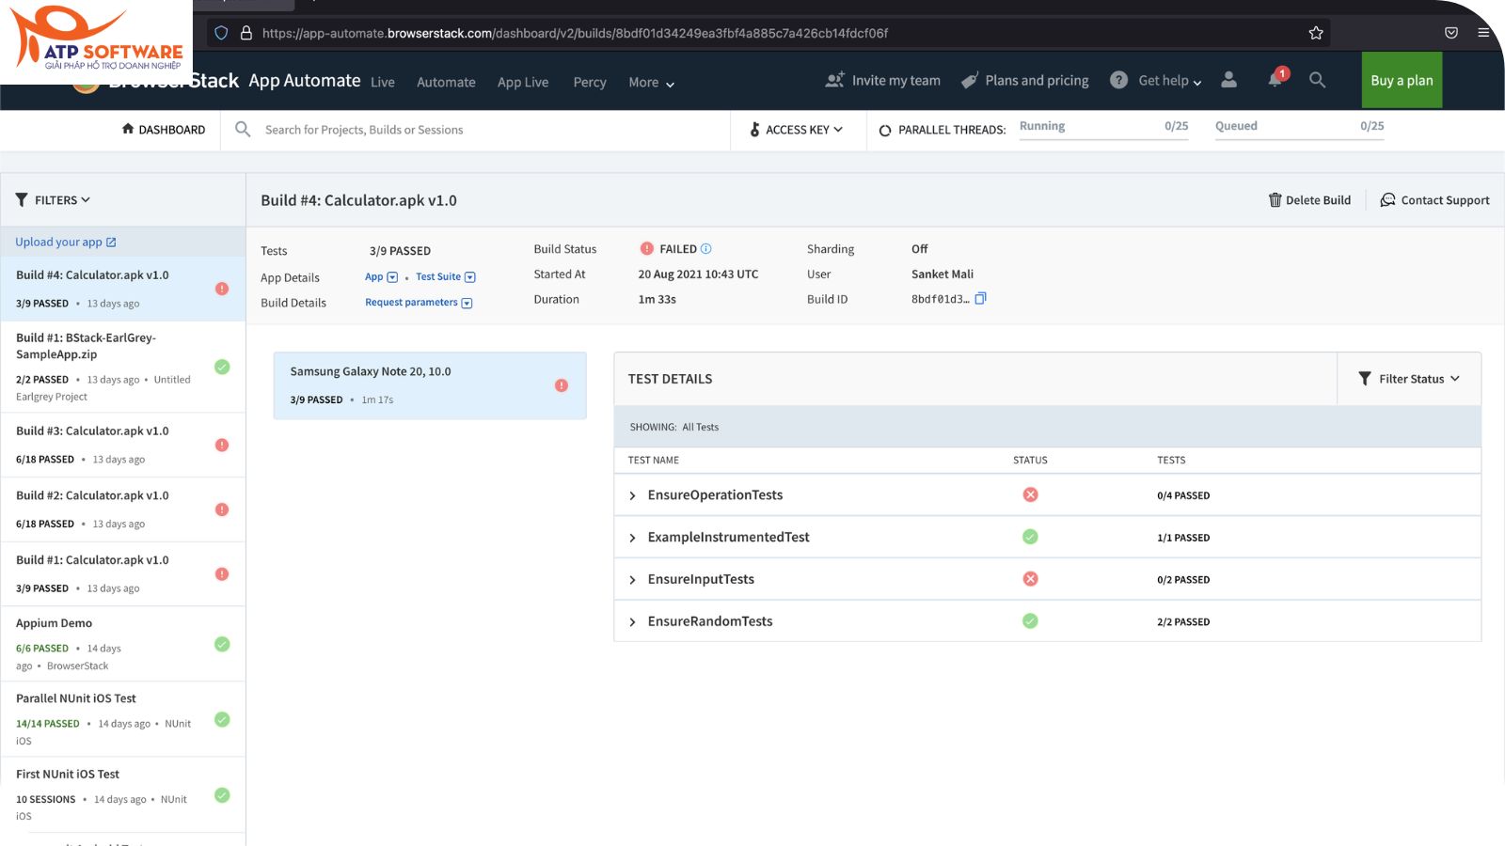Click the Running parallel threads progress bar
1505x846 pixels.
(1104, 131)
